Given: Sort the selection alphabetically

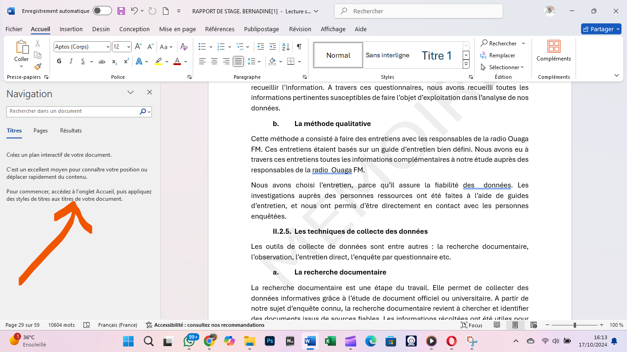Looking at the screenshot, I should 286,47.
